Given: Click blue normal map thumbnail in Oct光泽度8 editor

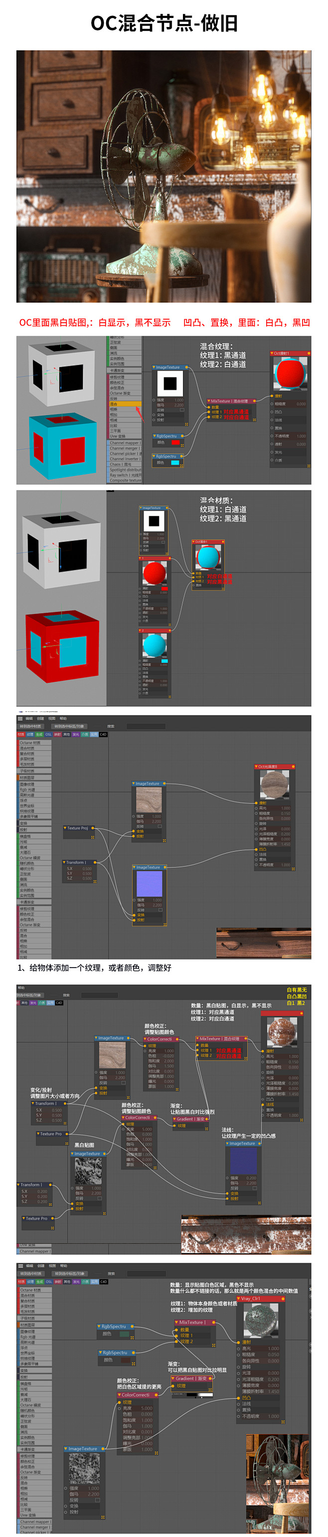Looking at the screenshot, I should pyautogui.click(x=149, y=883).
